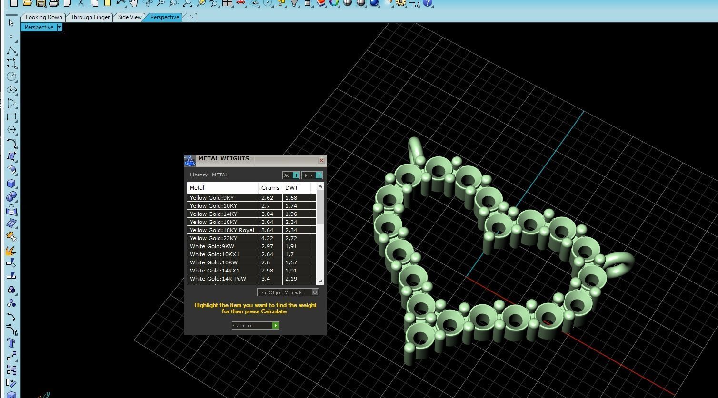This screenshot has width=718, height=398.
Task: Close the Metal Weights panel
Action: (321, 161)
